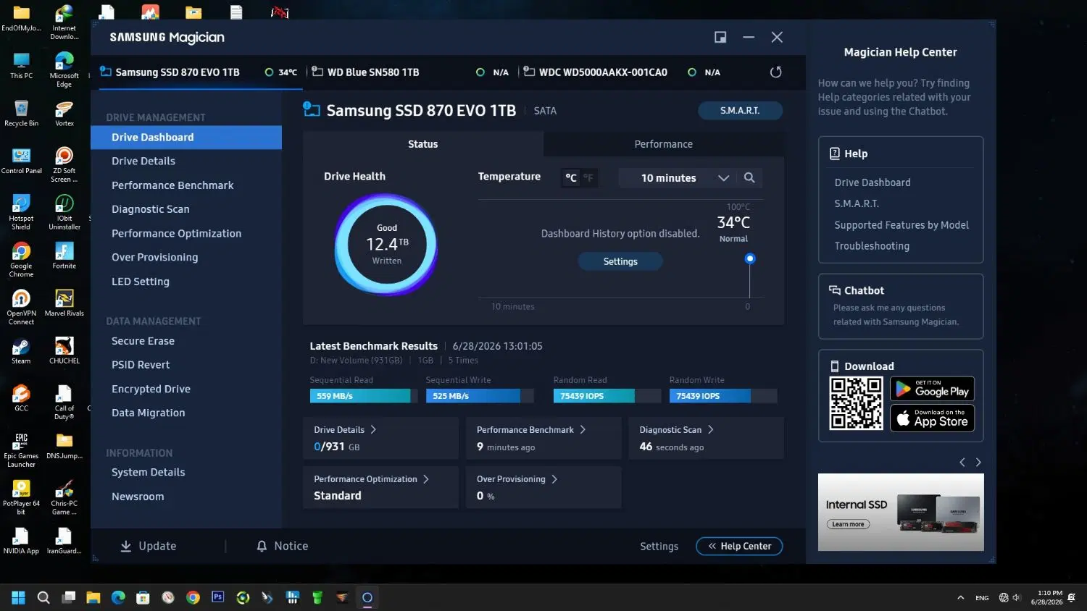Open Supported Features by Model link
Image resolution: width=1087 pixels, height=611 pixels.
(901, 225)
